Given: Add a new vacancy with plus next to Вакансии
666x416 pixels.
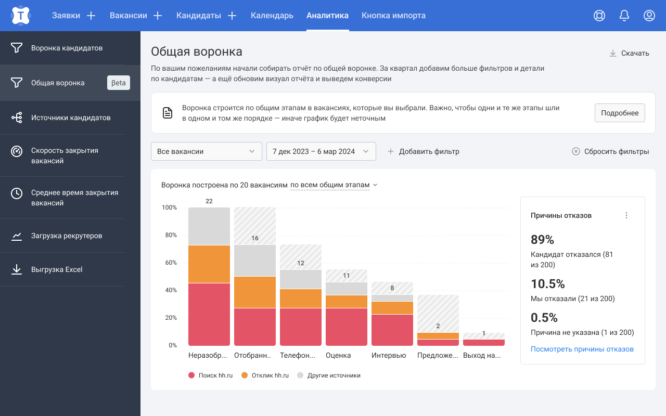Looking at the screenshot, I should tap(158, 16).
